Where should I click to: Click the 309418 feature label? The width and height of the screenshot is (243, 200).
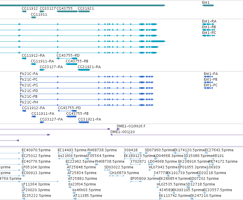pyautogui.click(x=131, y=150)
